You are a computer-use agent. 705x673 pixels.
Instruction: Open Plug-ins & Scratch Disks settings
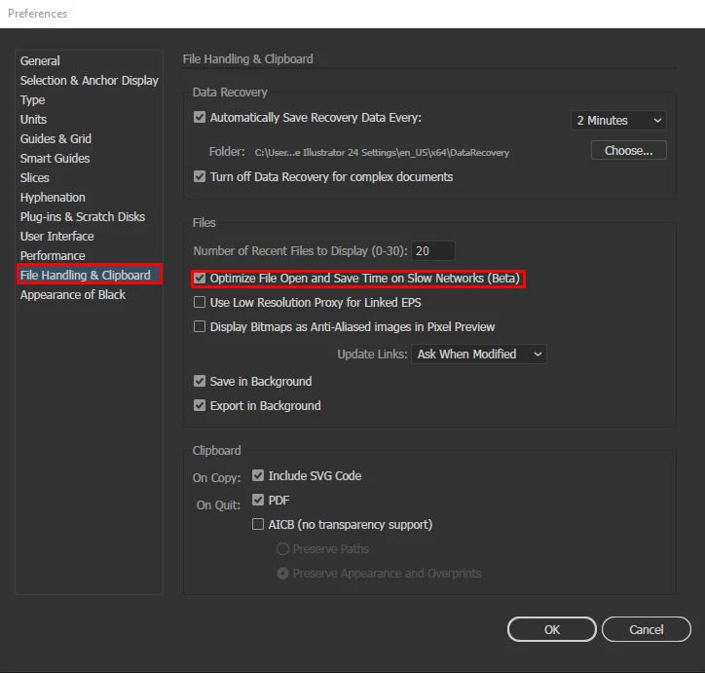(x=82, y=216)
